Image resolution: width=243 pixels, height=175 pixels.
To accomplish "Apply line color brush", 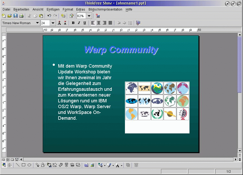I will coord(109,165).
